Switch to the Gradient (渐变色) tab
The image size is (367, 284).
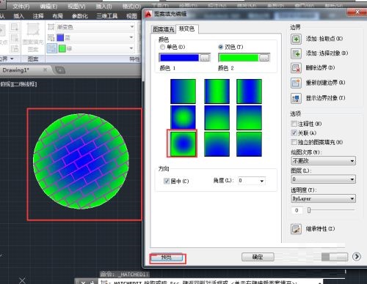tap(186, 29)
